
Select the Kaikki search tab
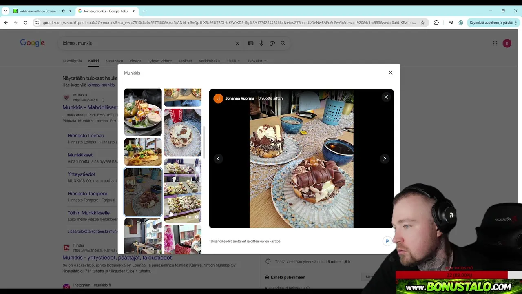point(93,61)
